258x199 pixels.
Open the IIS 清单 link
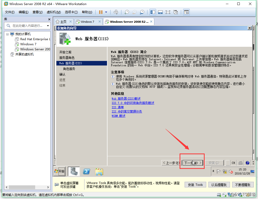pyautogui.click(x=118, y=107)
